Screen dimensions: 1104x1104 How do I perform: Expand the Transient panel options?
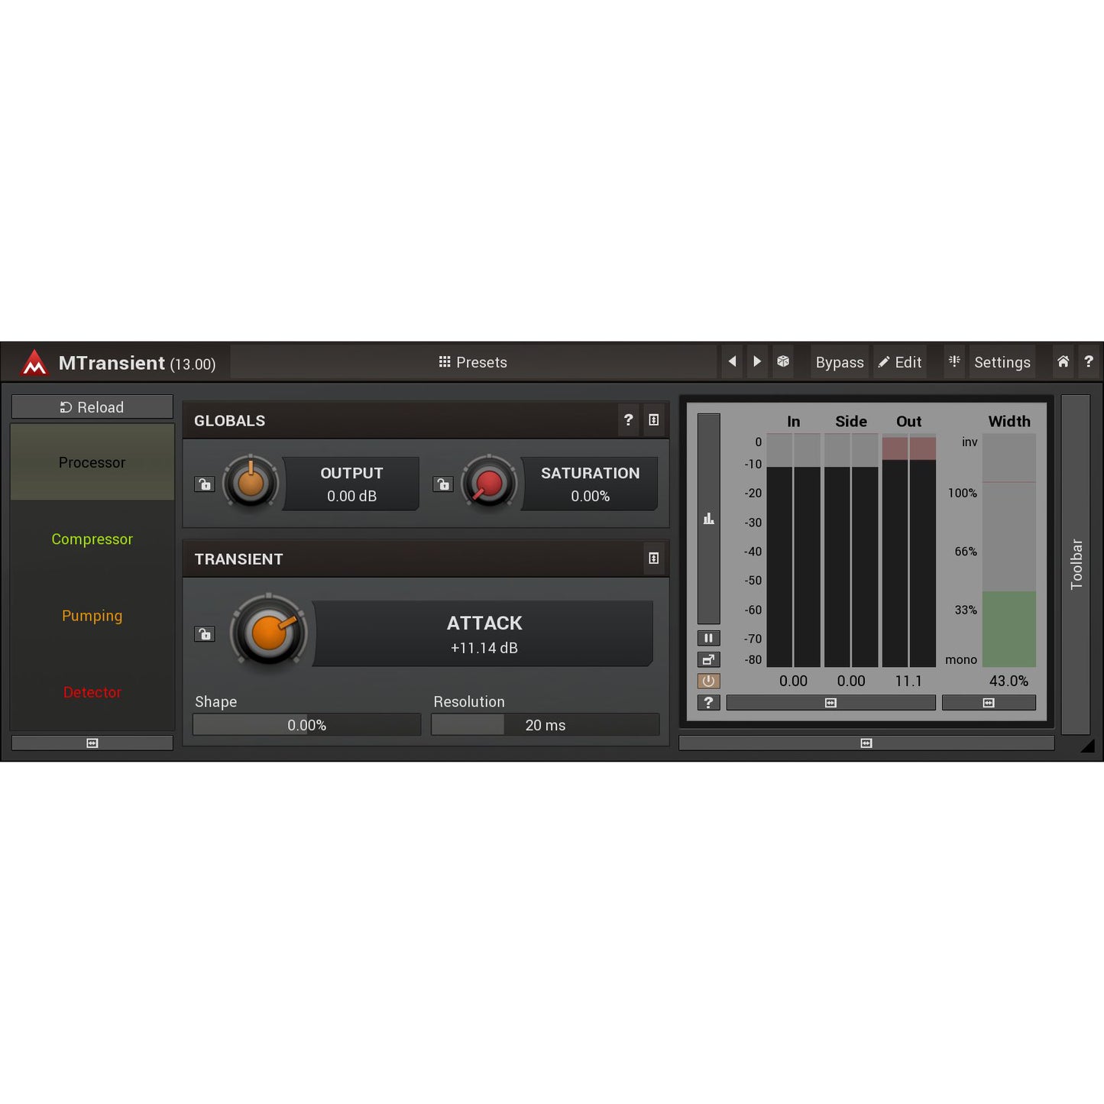point(653,558)
